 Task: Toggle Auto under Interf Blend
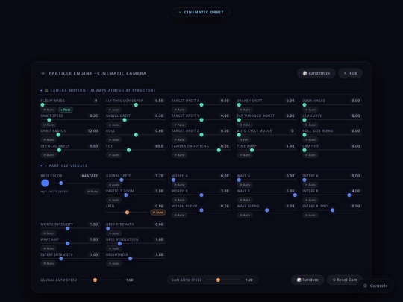tap(310, 216)
